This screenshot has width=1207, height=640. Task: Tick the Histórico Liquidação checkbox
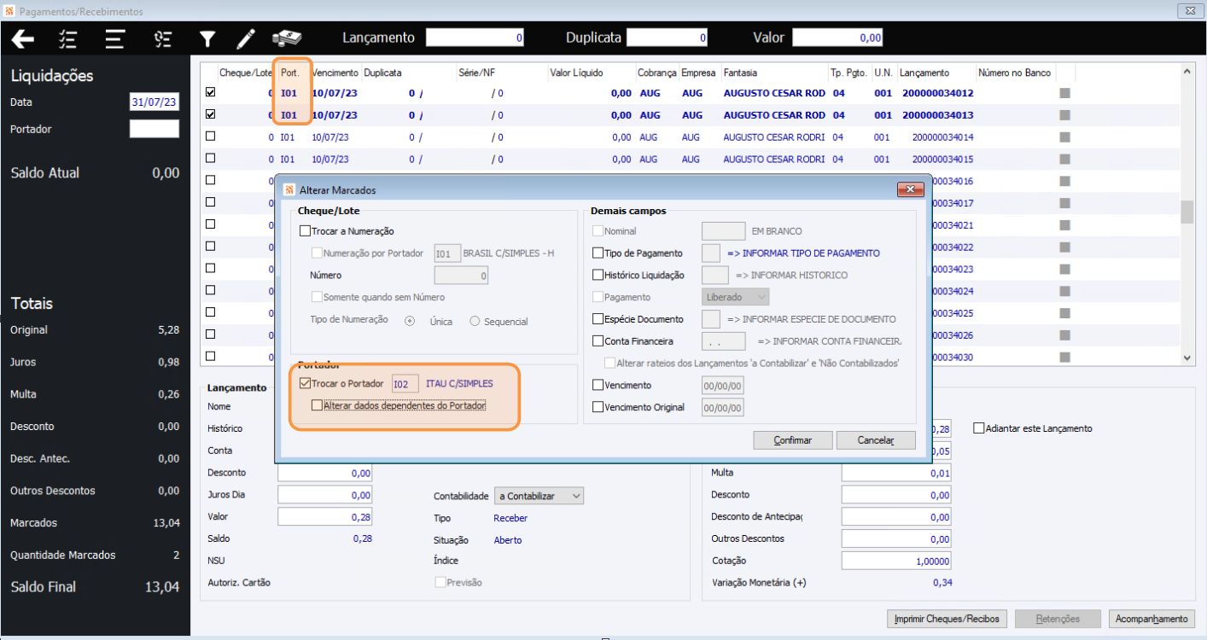[x=598, y=275]
